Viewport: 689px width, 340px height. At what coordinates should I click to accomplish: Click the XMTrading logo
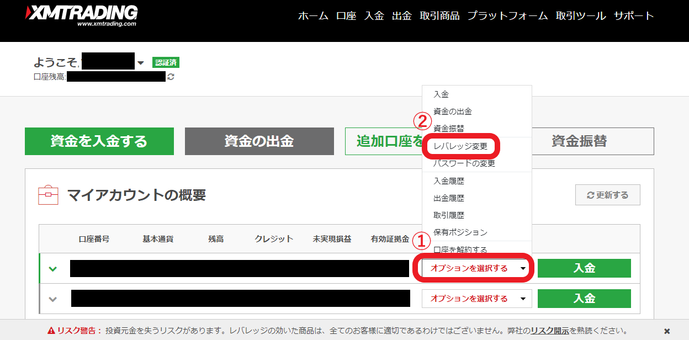[x=82, y=15]
